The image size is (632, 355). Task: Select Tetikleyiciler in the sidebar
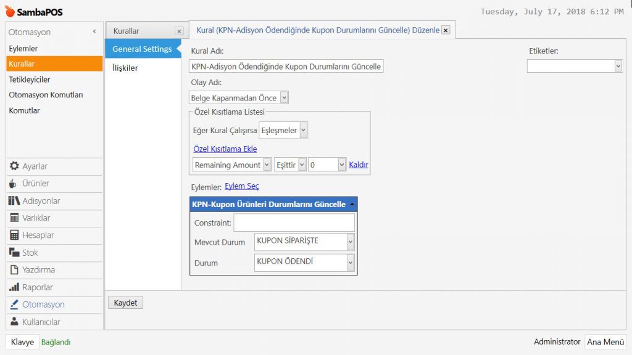[30, 80]
